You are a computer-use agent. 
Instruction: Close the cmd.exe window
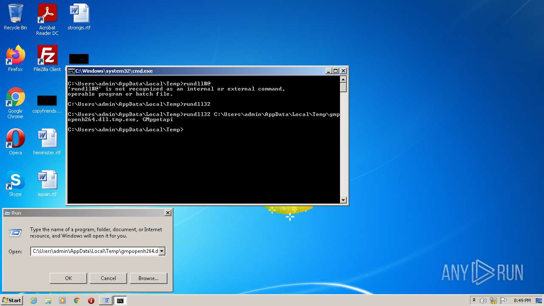coord(343,71)
